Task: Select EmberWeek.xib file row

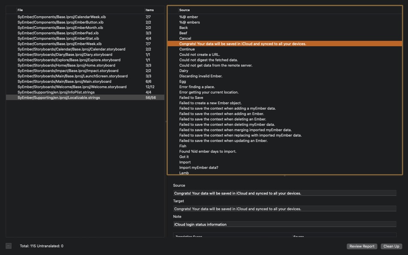Action: click(x=85, y=44)
